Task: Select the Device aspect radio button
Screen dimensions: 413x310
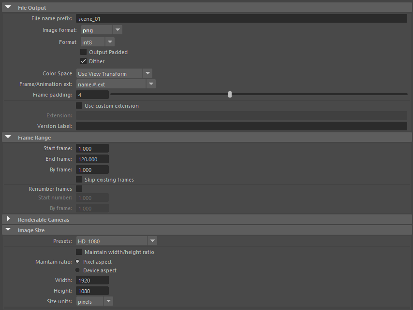Action: click(77, 270)
